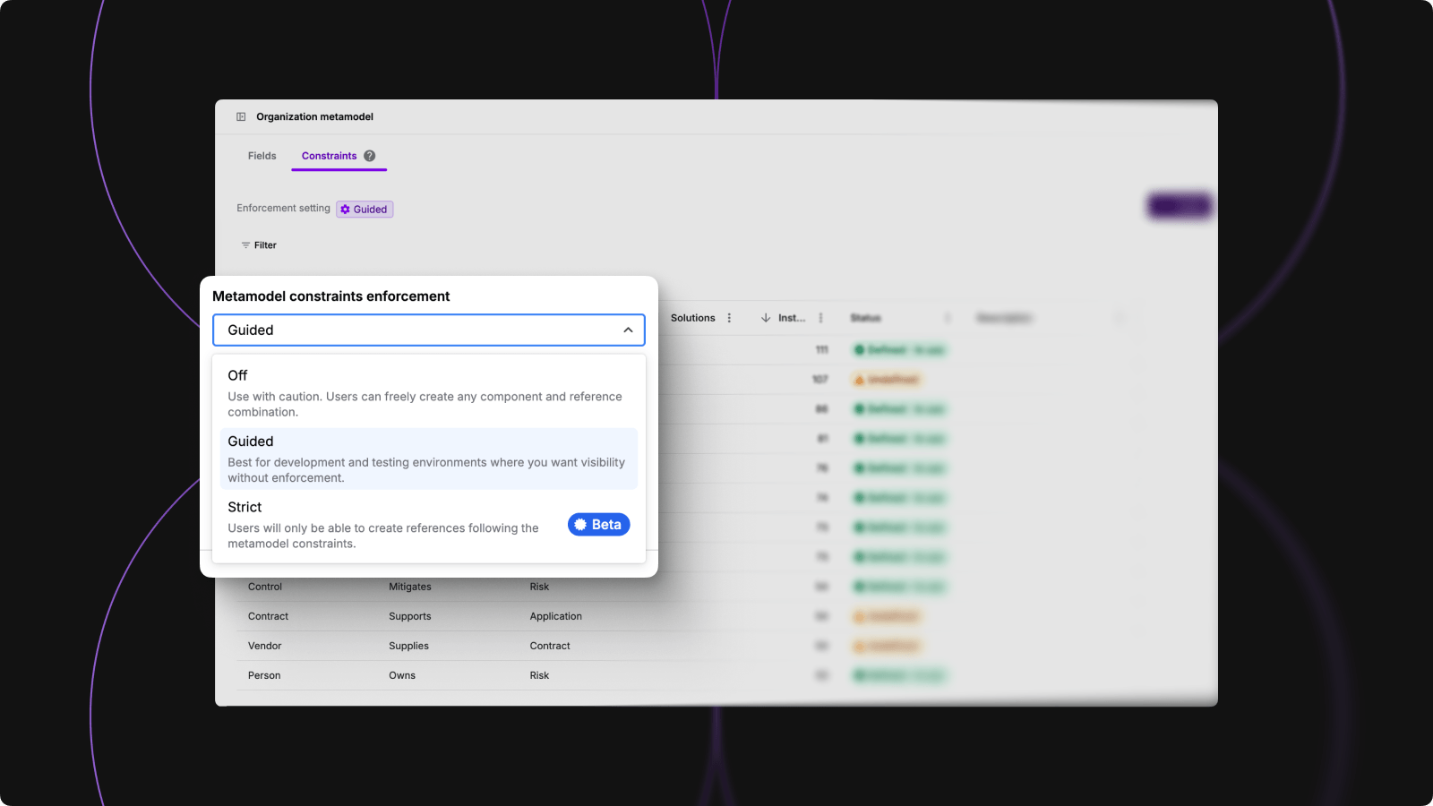This screenshot has width=1433, height=806.
Task: Select the Strict enforcement option
Action: [x=385, y=525]
